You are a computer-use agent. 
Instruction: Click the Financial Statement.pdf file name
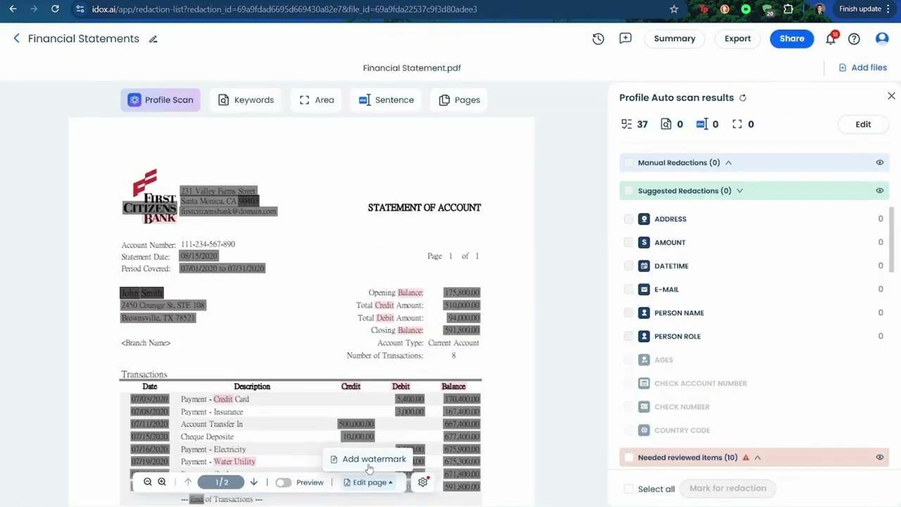click(x=412, y=68)
